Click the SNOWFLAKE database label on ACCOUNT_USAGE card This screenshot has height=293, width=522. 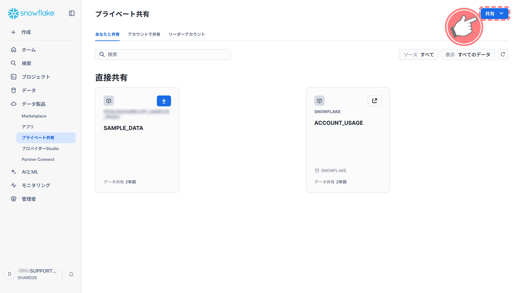(330, 171)
